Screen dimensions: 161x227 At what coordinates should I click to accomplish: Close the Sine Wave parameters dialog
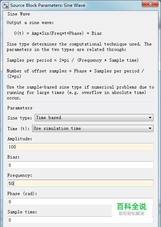(150, 4)
